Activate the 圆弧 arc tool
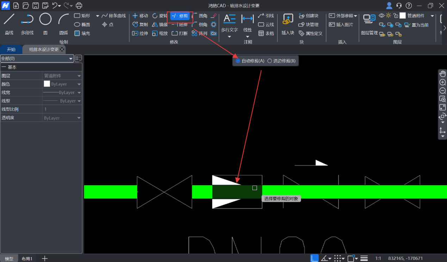Screen dimensions: 447x262 (x=63, y=23)
